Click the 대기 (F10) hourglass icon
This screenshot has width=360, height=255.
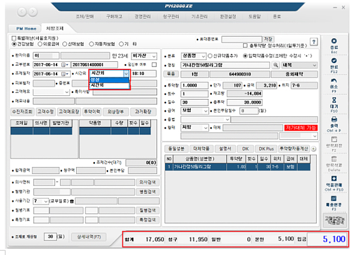(x=334, y=100)
